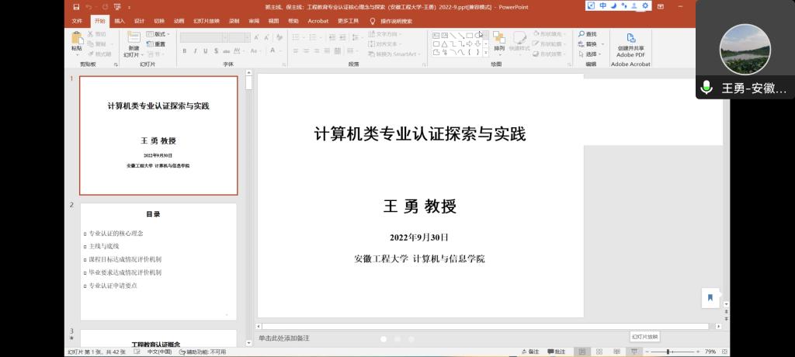This screenshot has height=357, width=795.
Task: Click the microphone icon beside 王勇
Action: (706, 88)
